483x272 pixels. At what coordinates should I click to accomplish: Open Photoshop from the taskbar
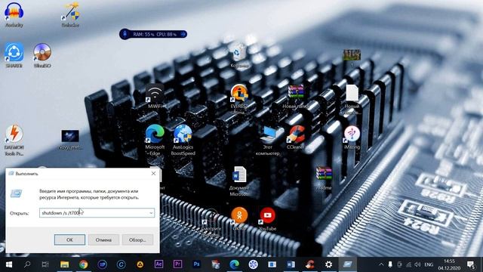click(x=196, y=264)
